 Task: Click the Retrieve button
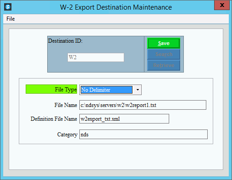click(x=164, y=65)
